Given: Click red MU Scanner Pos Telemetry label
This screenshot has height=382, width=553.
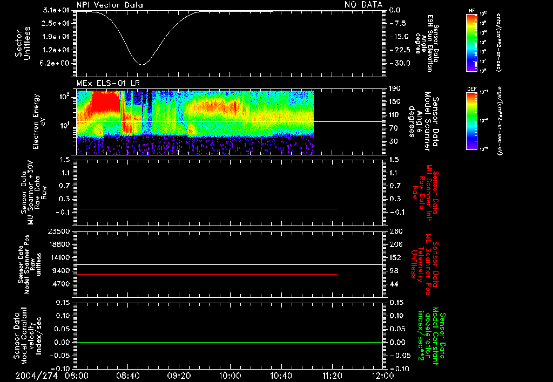Looking at the screenshot, I should [424, 264].
